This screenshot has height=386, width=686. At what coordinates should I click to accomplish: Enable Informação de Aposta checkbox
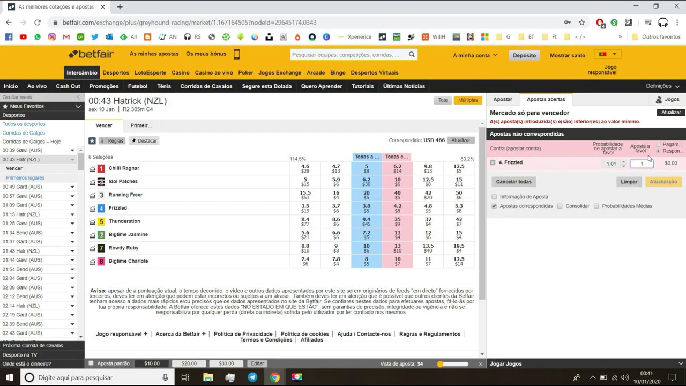tap(494, 197)
